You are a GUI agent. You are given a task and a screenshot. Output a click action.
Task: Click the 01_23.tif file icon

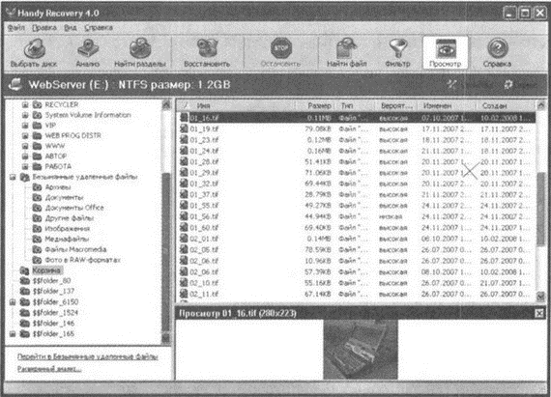(x=184, y=140)
